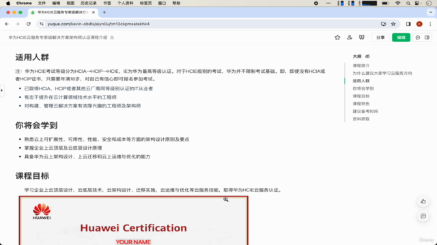
Task: Open Control Center in menu bar
Action: click(x=418, y=3)
